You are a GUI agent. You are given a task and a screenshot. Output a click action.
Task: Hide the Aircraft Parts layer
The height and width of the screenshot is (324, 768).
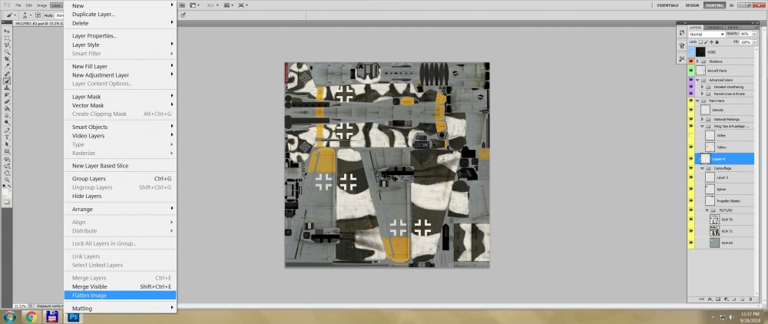(691, 71)
